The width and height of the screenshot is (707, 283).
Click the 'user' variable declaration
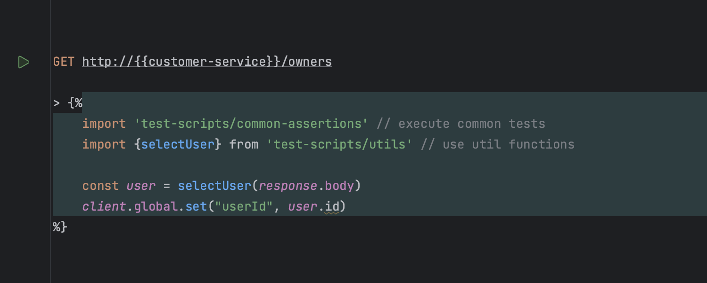click(x=141, y=186)
